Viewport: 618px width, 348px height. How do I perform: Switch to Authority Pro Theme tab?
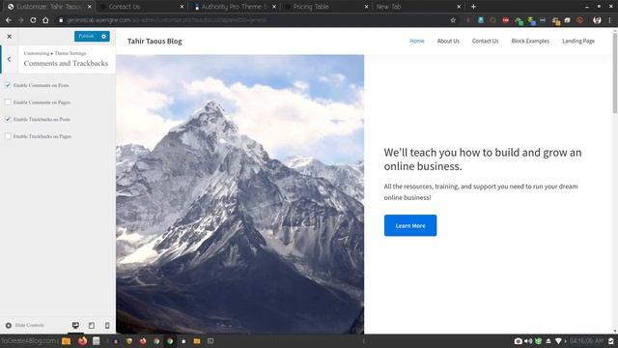tap(234, 7)
